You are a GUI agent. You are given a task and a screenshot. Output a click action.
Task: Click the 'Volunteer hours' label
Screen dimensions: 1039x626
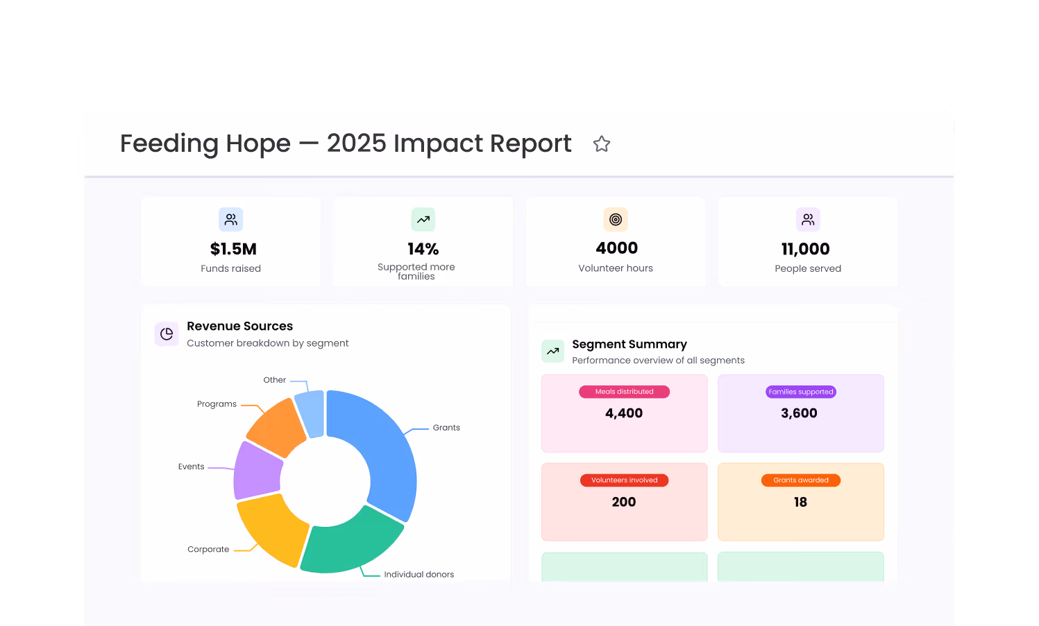[x=616, y=268]
